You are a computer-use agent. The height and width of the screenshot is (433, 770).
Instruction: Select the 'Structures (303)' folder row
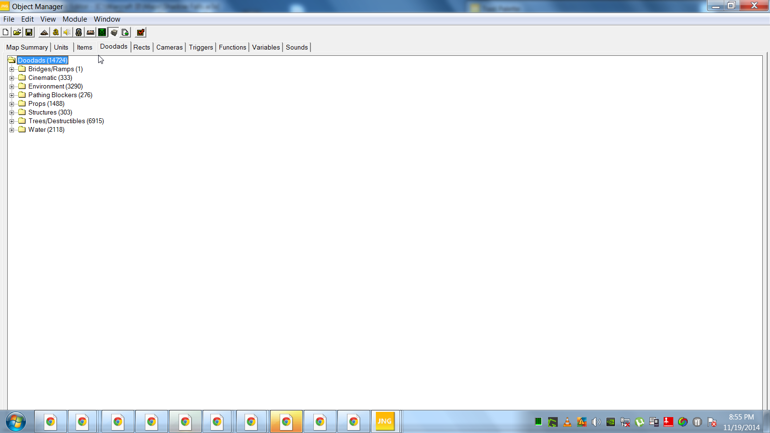pyautogui.click(x=50, y=113)
